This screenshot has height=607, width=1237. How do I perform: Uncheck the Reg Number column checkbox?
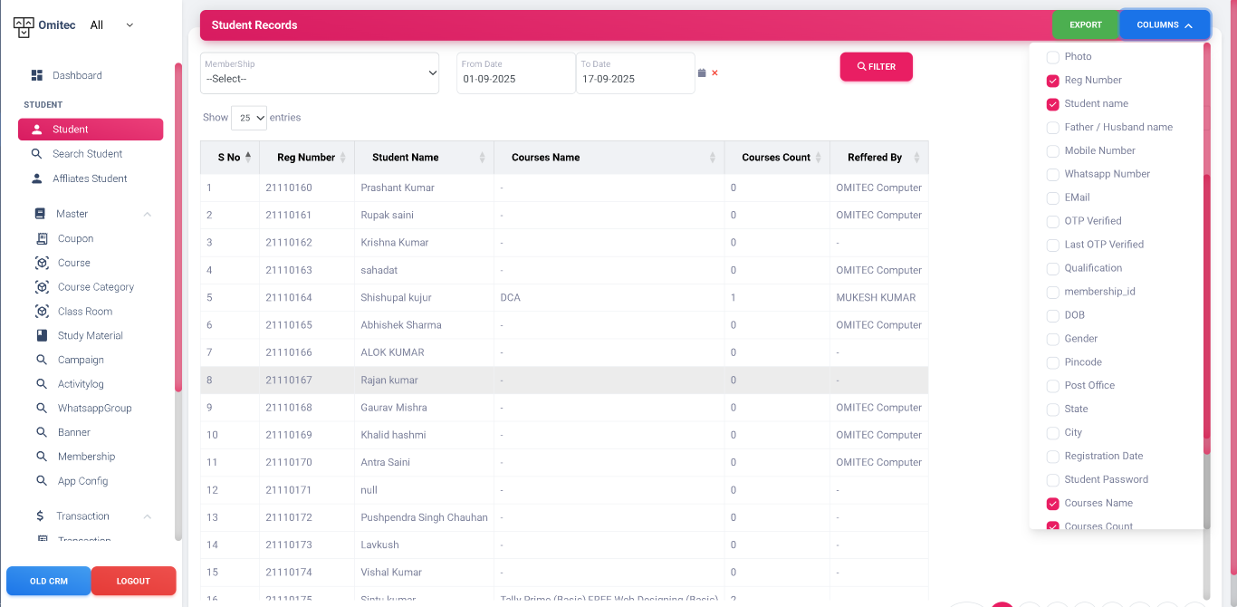(x=1052, y=81)
